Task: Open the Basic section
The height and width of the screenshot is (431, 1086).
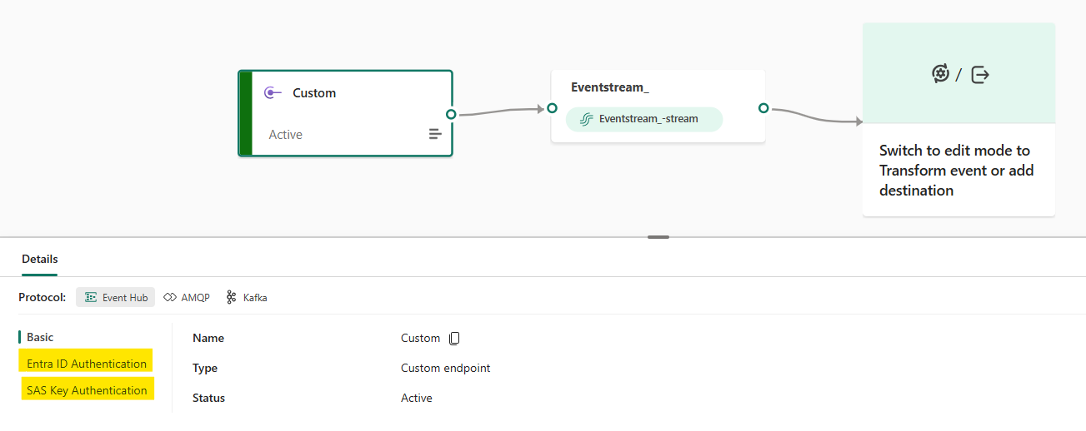Action: coord(40,337)
